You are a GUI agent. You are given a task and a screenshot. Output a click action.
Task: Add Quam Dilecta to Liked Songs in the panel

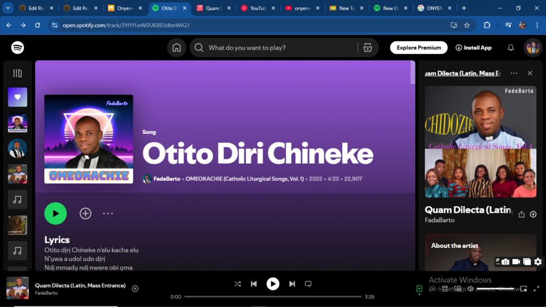click(533, 214)
